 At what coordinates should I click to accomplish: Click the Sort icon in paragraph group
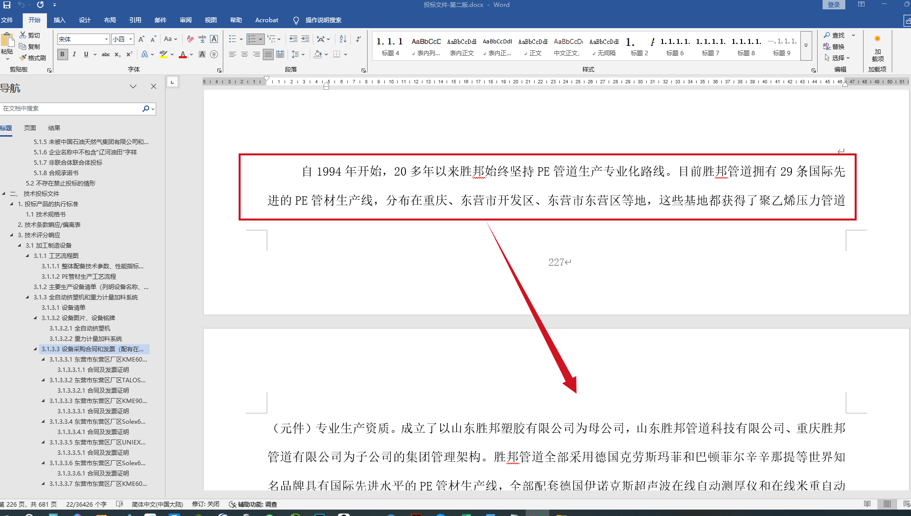click(343, 39)
